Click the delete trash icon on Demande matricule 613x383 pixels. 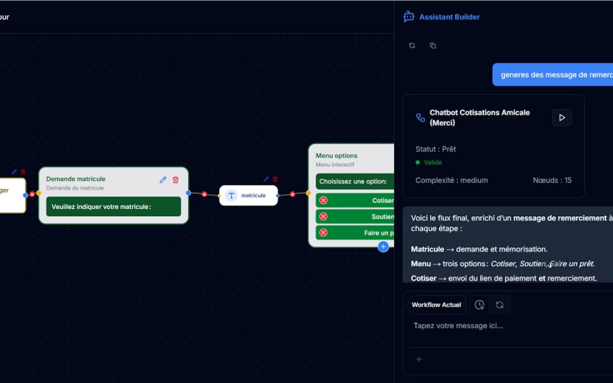175,180
